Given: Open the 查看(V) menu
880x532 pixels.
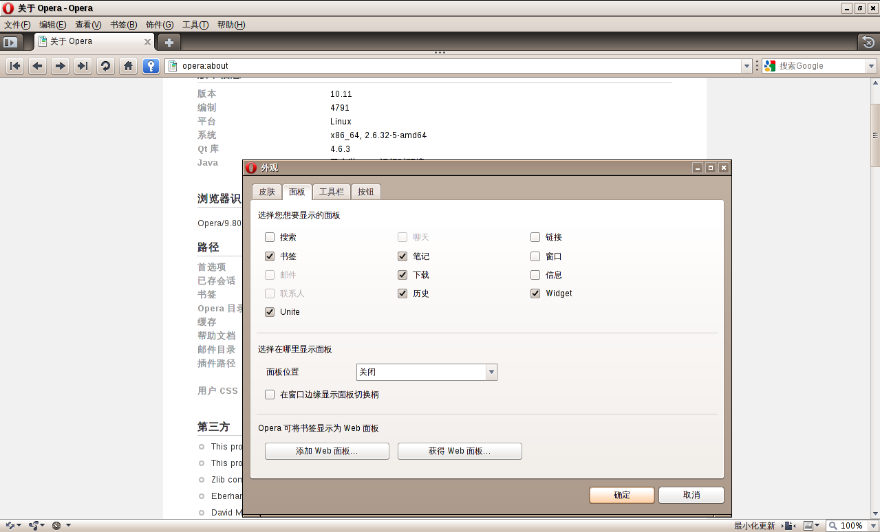Looking at the screenshot, I should [88, 25].
